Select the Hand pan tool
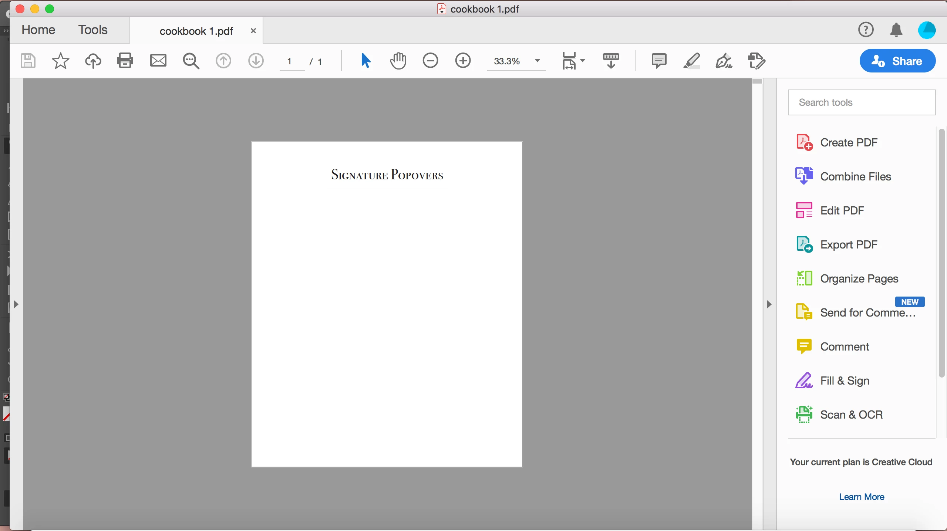This screenshot has height=531, width=947. [x=398, y=61]
